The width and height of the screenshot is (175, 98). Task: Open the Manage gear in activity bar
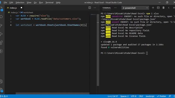click(1, 90)
